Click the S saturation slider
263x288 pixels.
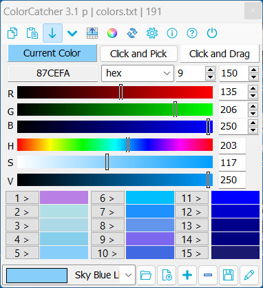click(x=115, y=162)
